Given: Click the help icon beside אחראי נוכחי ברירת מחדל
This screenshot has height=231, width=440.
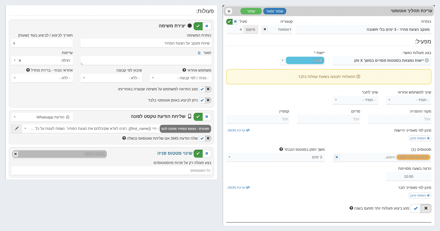Looking at the screenshot, I should (x=28, y=70).
